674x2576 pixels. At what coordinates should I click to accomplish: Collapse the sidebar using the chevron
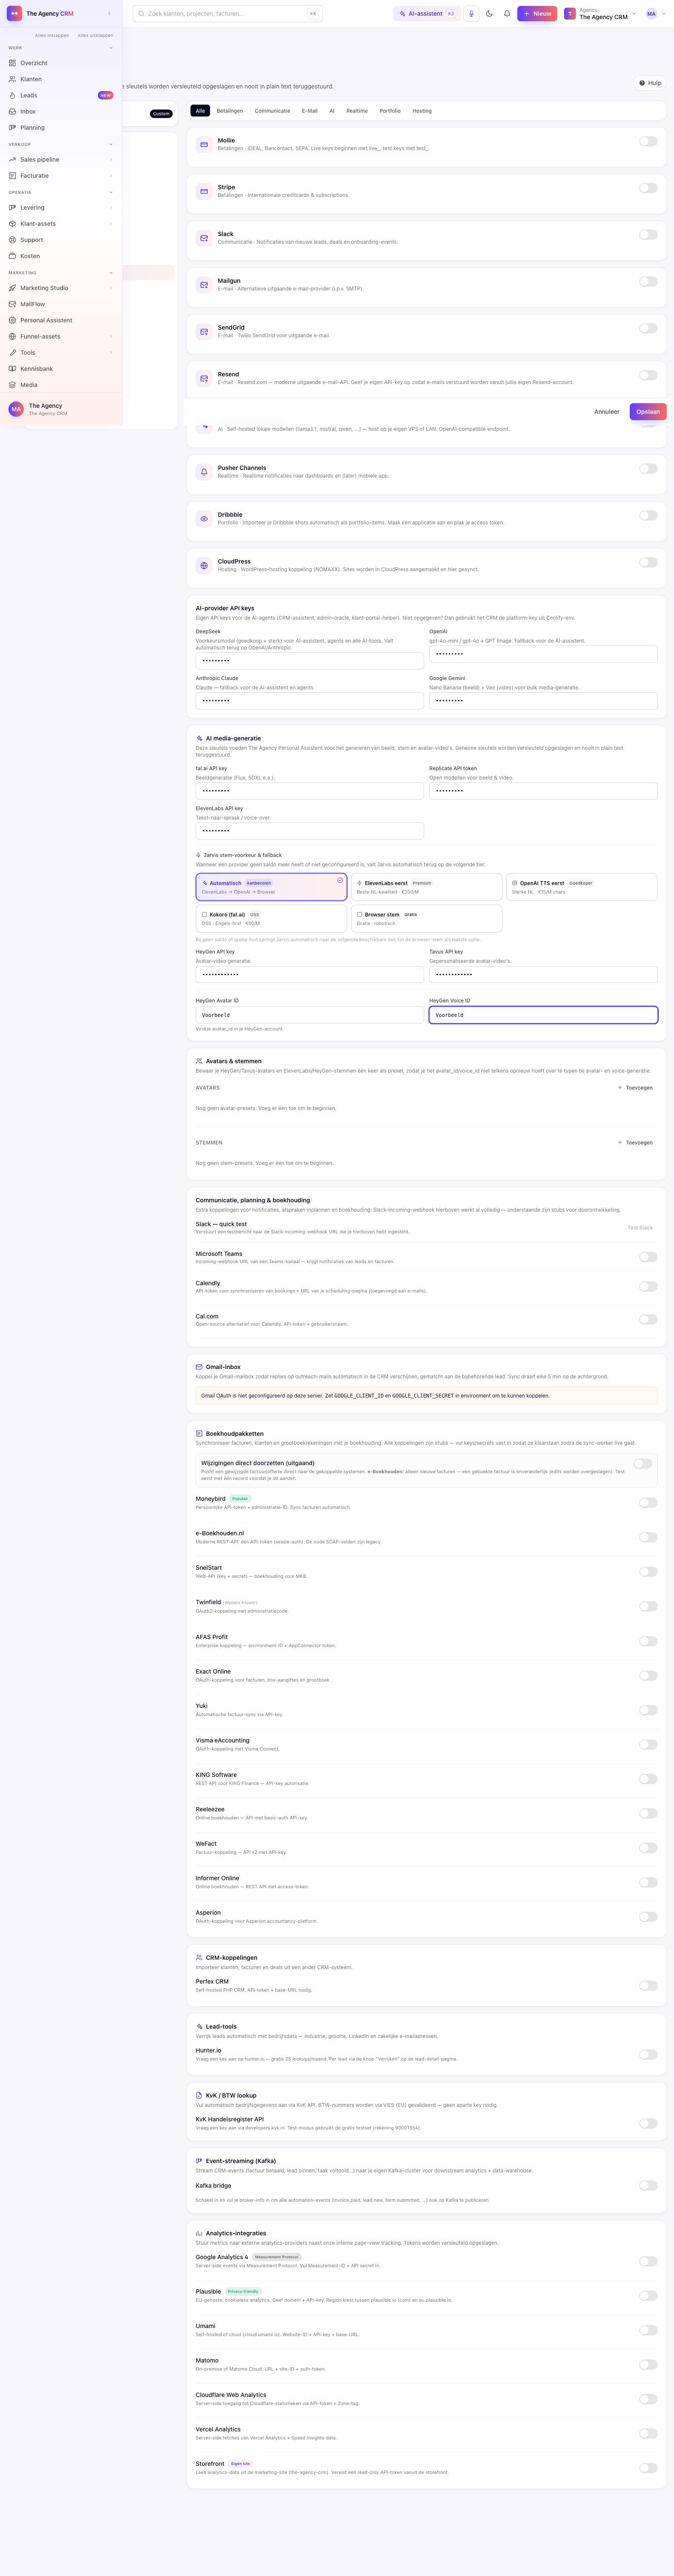click(109, 14)
